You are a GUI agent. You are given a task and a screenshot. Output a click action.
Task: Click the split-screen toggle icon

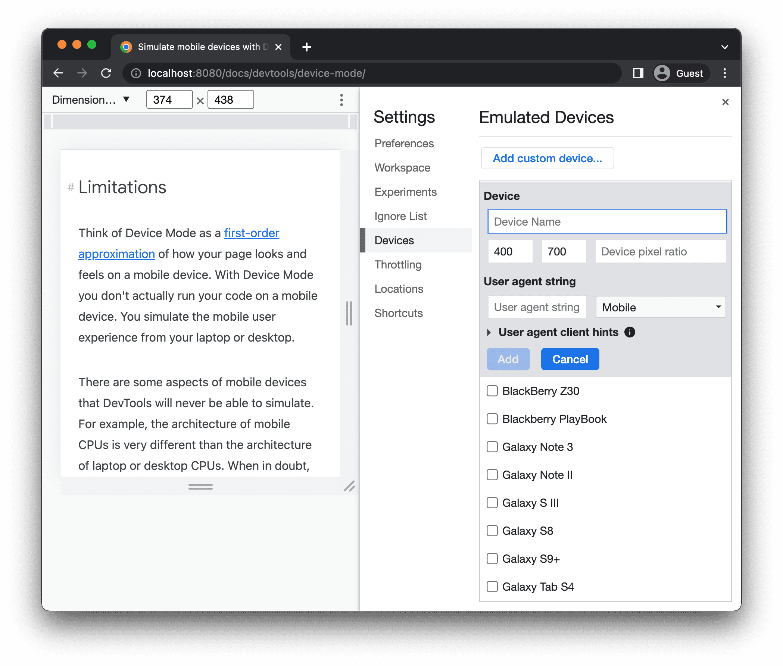636,73
